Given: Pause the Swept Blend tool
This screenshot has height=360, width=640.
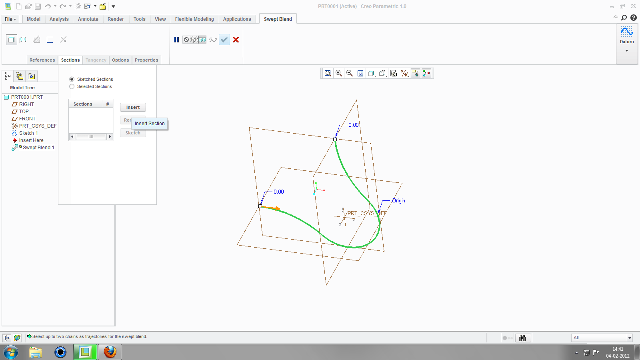Looking at the screenshot, I should tap(176, 40).
